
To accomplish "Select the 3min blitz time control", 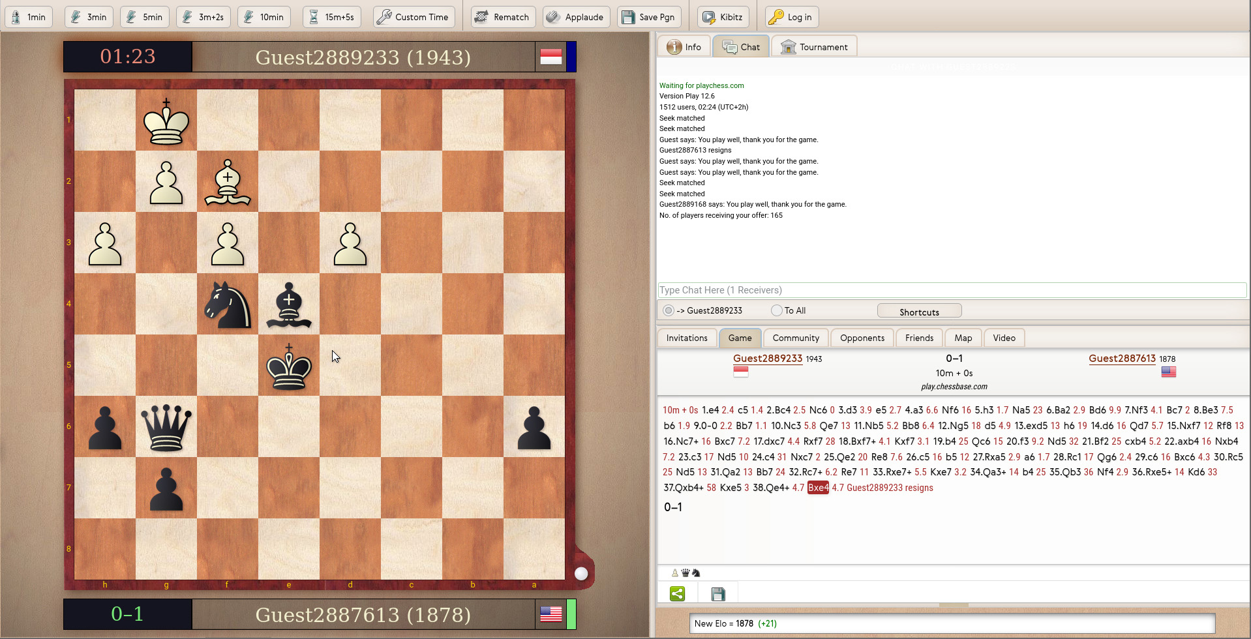I will [x=89, y=17].
